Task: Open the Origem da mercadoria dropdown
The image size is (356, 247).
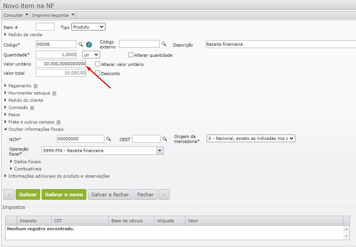Action: pos(251,138)
